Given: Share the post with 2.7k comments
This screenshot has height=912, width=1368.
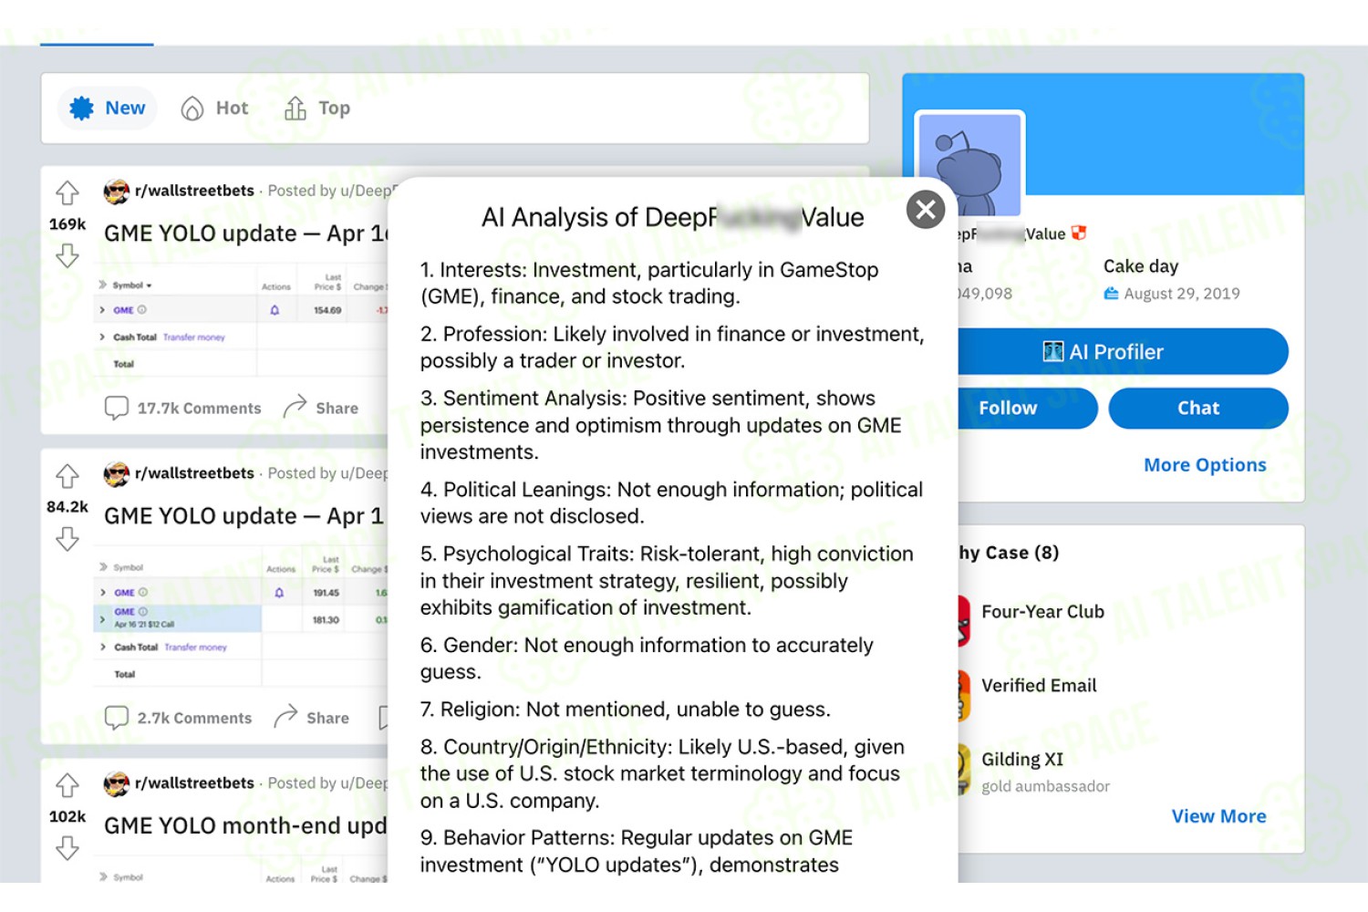Looking at the screenshot, I should pos(312,718).
